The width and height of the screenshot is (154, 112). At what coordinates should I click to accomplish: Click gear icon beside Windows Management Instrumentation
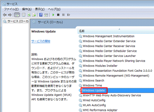pyautogui.click(x=80, y=36)
